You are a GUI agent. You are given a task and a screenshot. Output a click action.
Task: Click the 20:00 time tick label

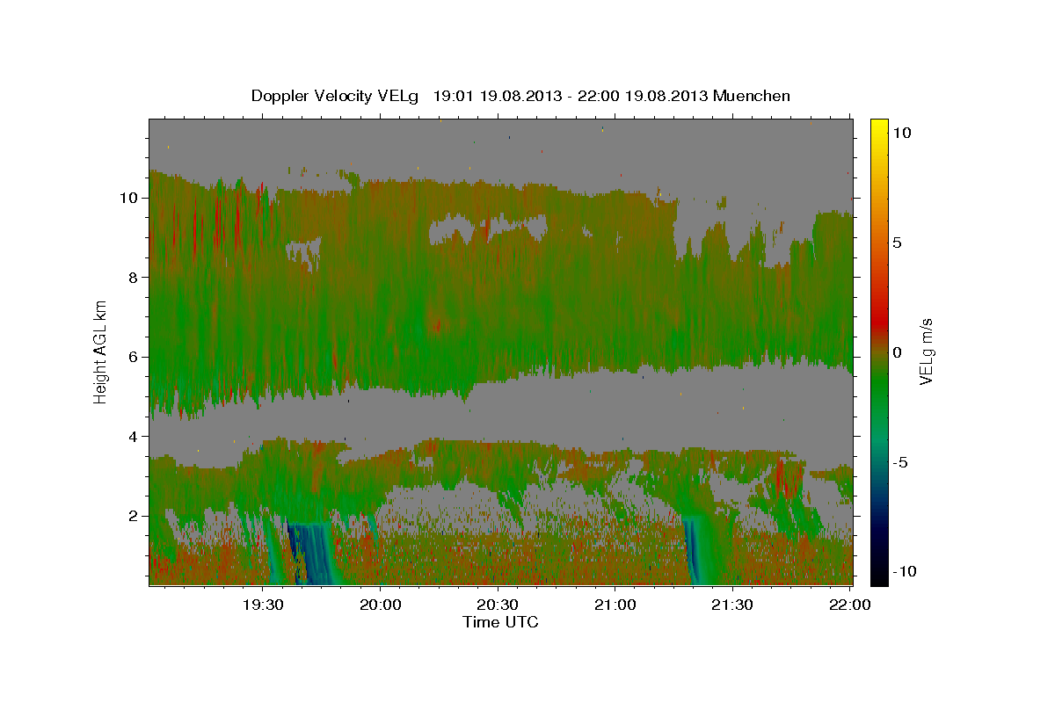click(381, 605)
